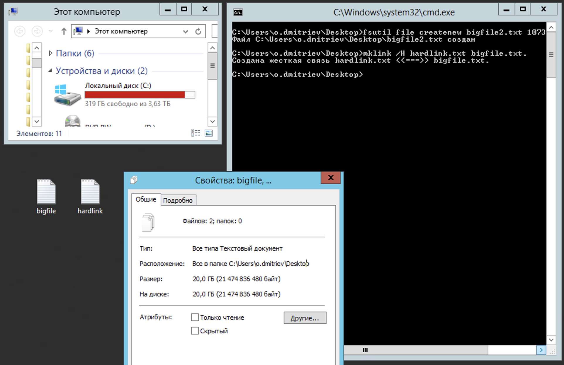
Task: Click the Explorer forward navigation arrow
Action: pyautogui.click(x=37, y=31)
